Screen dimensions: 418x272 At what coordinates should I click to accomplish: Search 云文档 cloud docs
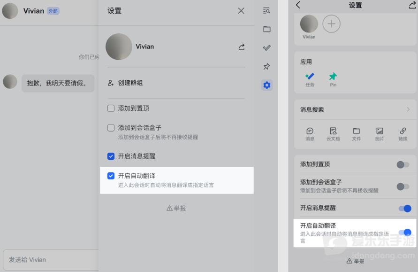point(333,134)
